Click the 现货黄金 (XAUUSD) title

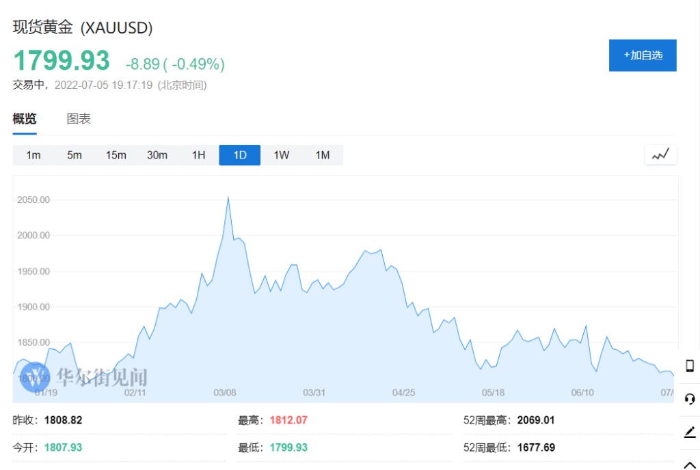pyautogui.click(x=83, y=28)
